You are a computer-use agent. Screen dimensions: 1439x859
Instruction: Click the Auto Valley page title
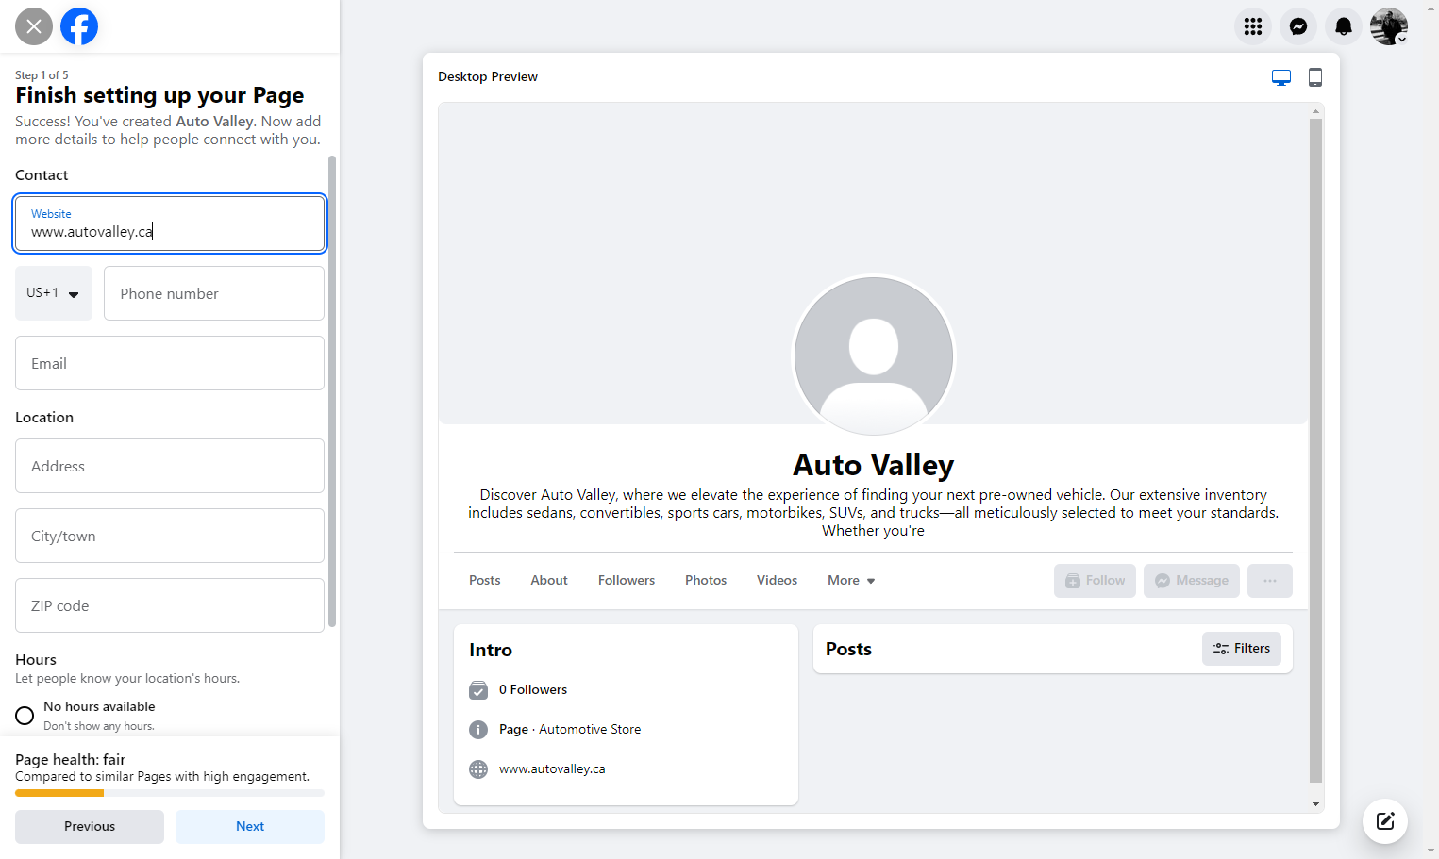point(874,465)
